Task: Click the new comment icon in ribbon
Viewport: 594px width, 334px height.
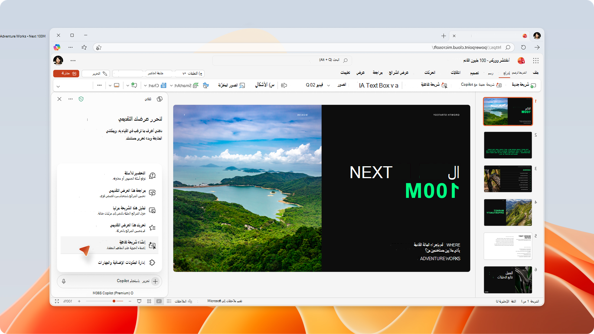Action: pyautogui.click(x=134, y=85)
